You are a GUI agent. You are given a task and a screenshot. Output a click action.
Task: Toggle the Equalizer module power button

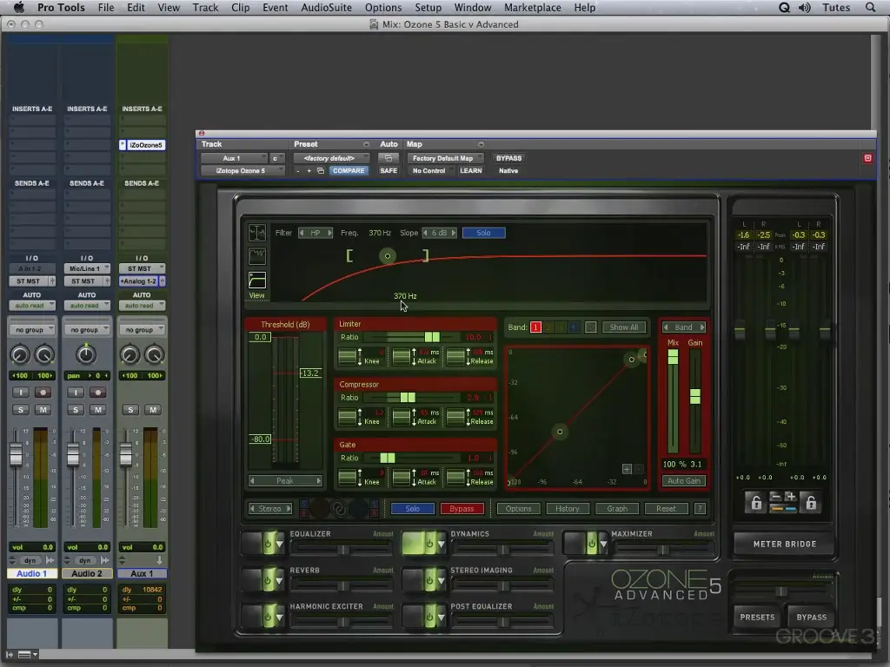point(268,544)
